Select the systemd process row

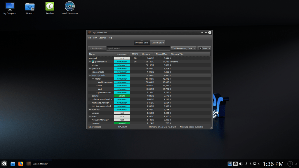click(149, 58)
